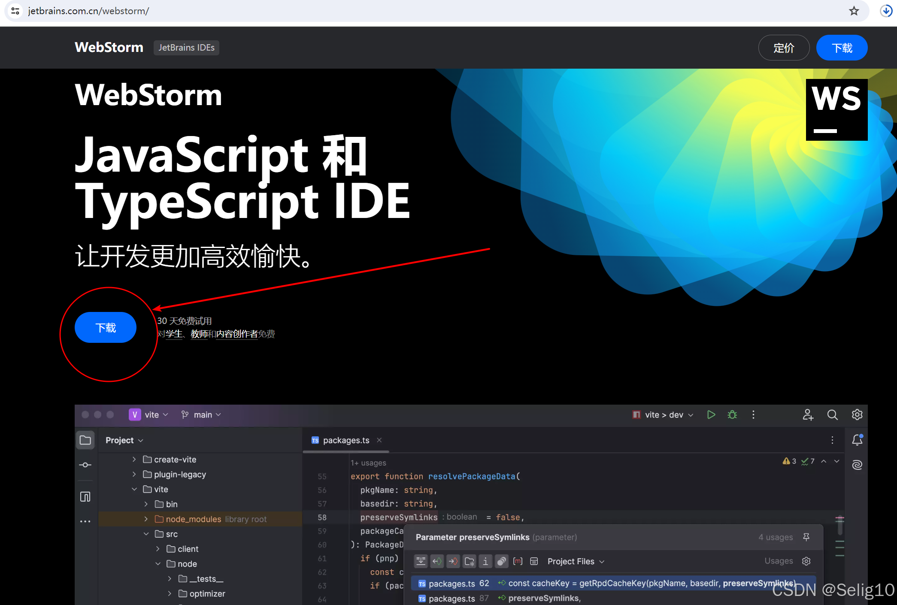Start debugging using the green bug icon

[x=732, y=414]
